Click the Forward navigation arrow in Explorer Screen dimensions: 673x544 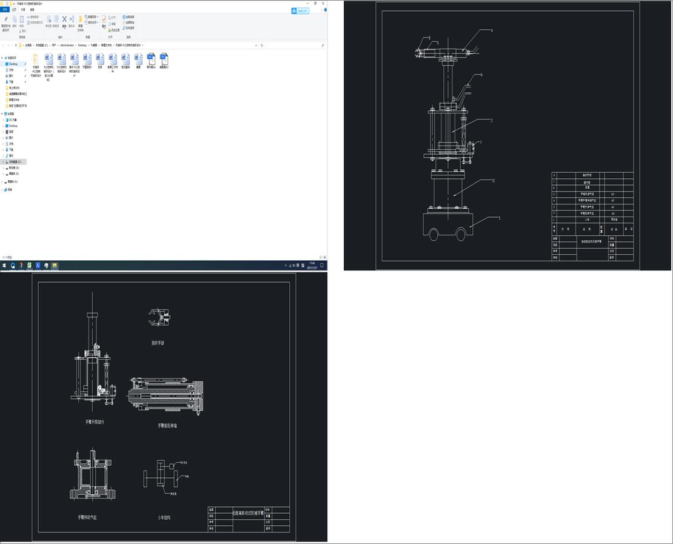(8, 45)
